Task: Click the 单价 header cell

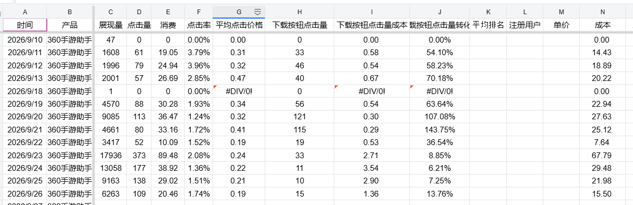Action: 561,25
